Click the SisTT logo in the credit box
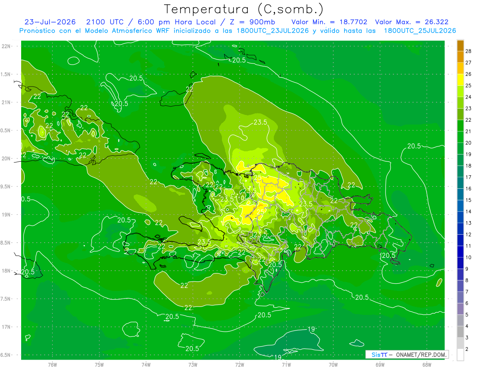The image size is (479, 370). point(379,354)
